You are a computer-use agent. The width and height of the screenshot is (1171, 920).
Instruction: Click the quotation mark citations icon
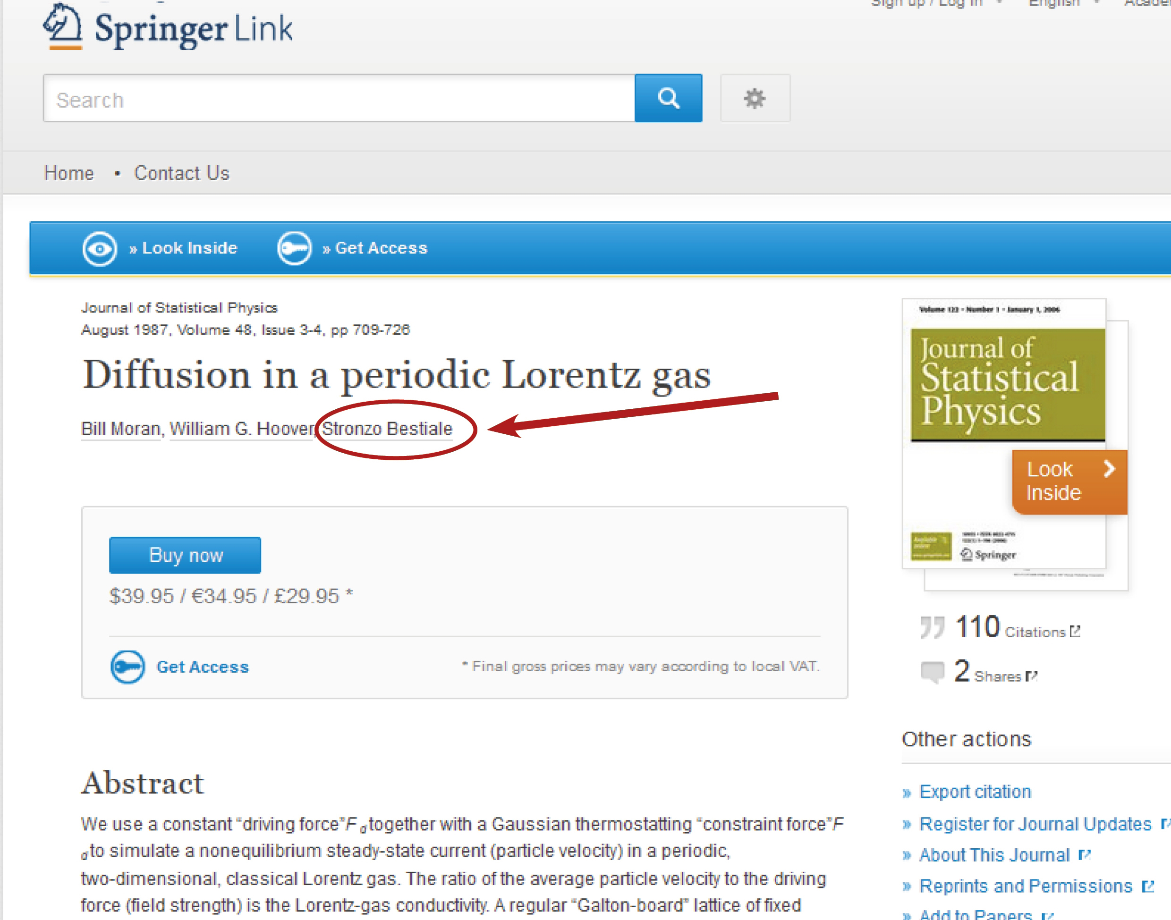coord(932,627)
